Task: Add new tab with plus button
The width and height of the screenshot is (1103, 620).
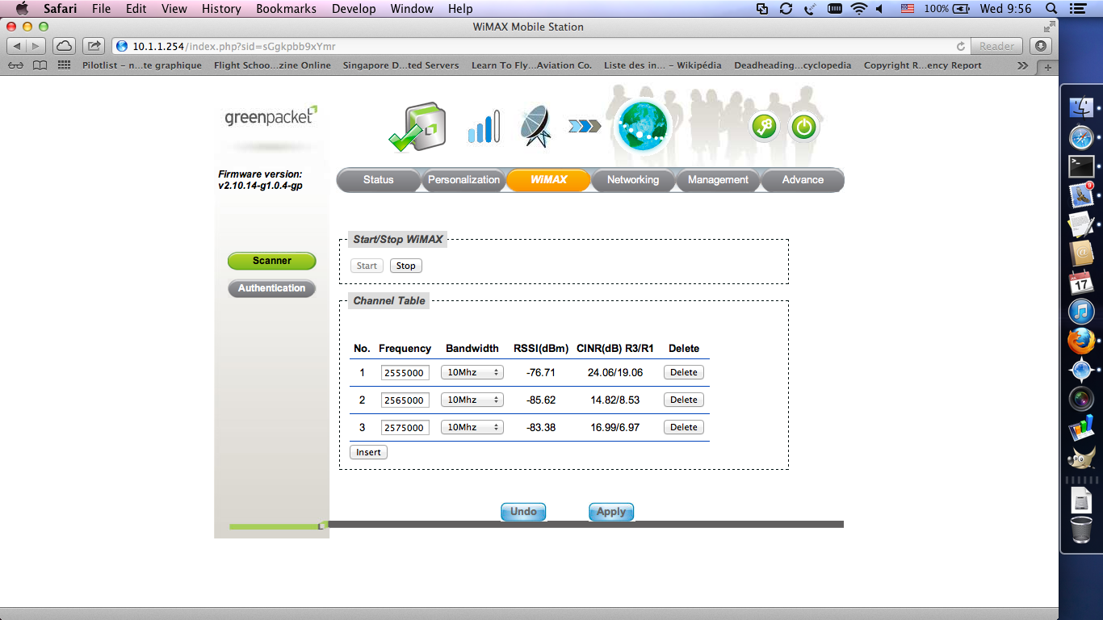Action: click(x=1049, y=67)
